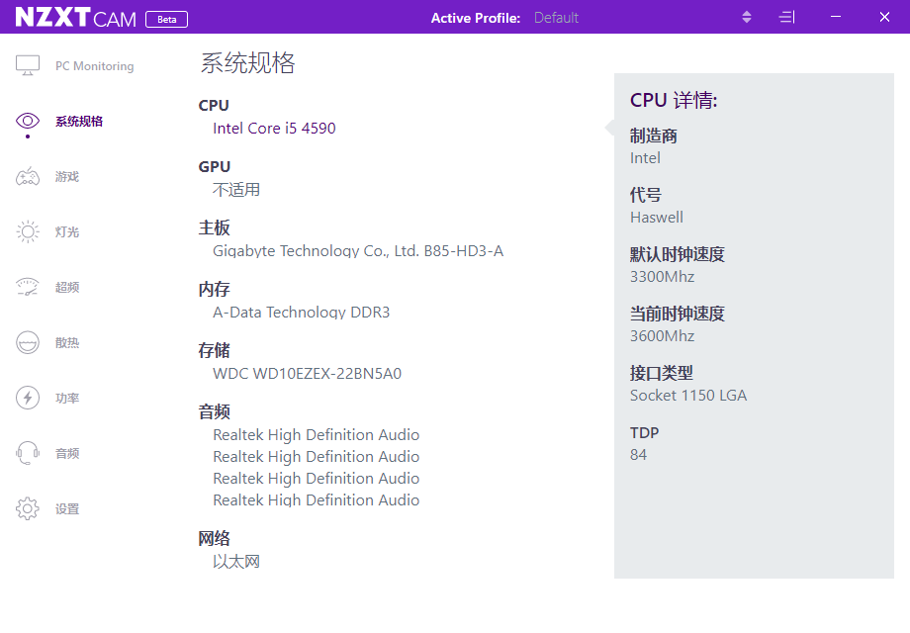
Task: Click the Socket 1150 LGA value
Action: tap(688, 395)
